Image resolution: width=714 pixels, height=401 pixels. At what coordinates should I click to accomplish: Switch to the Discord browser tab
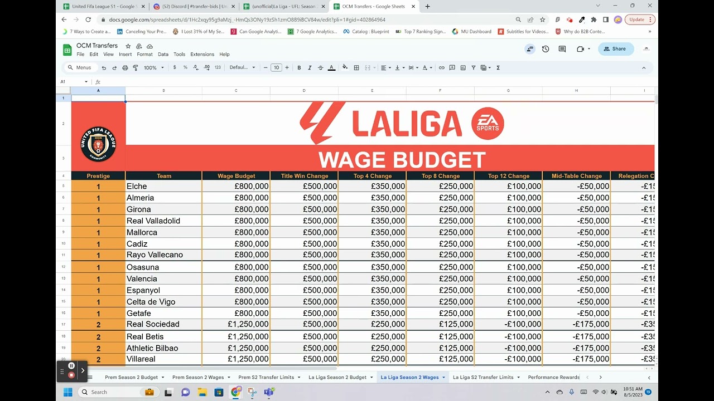pyautogui.click(x=193, y=6)
